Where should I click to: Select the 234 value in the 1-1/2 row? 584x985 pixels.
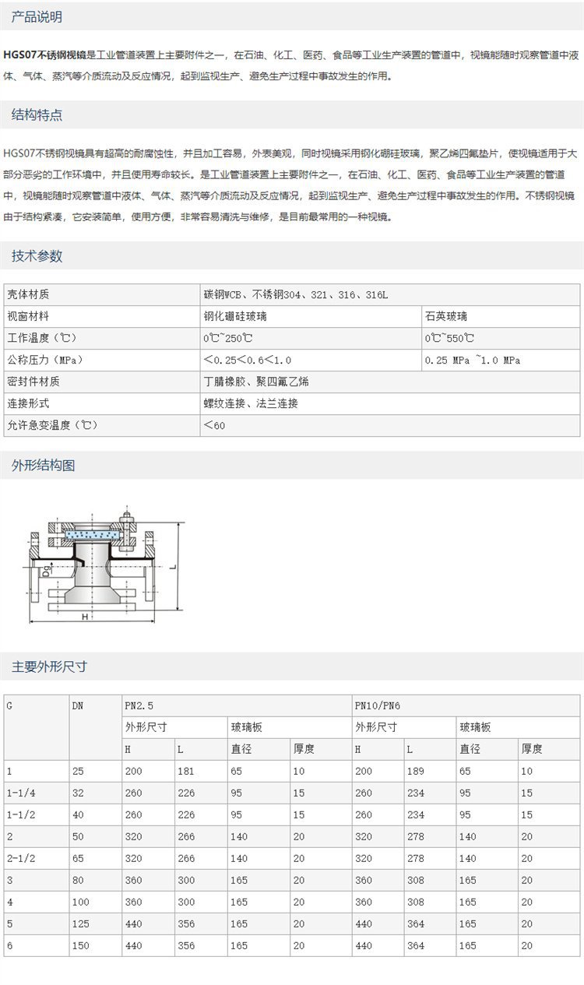point(430,814)
